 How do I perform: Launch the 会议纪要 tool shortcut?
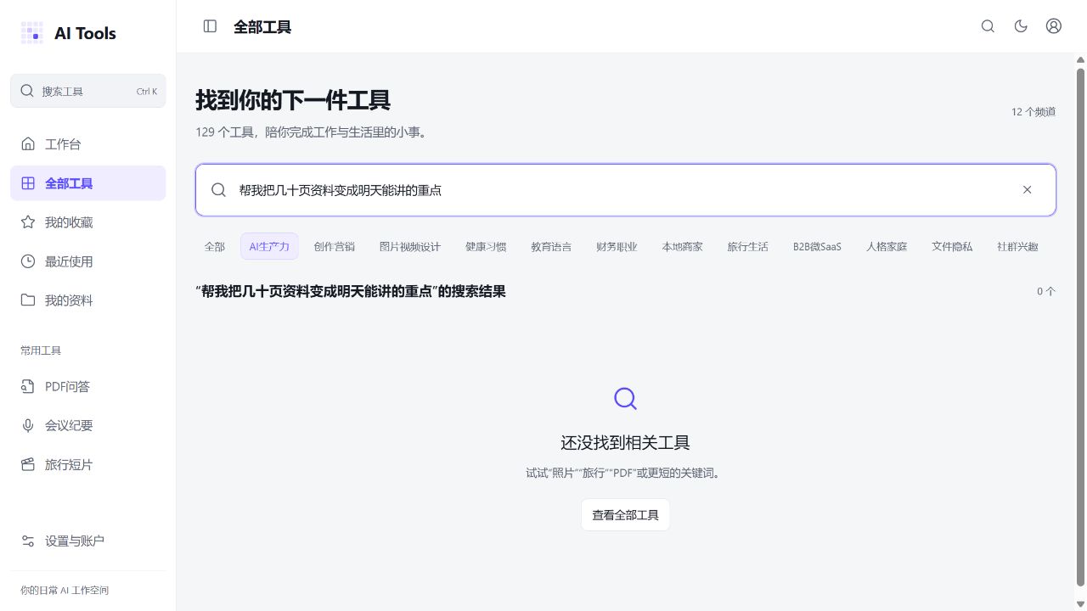tap(88, 426)
